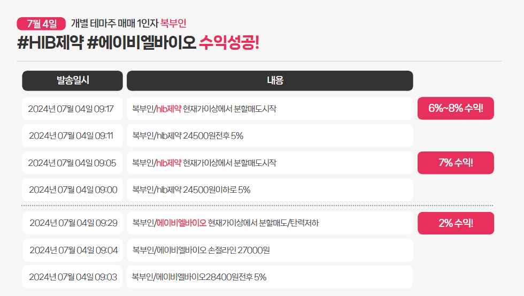This screenshot has height=296, width=524.
Task: Click the 6%~8% 수익! badge
Action: (456, 108)
